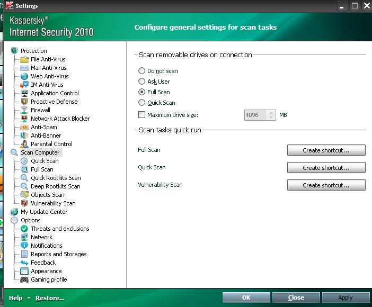Choose the 'Quick Scan' radio button
Screen dimensions: 372x307
pos(141,103)
